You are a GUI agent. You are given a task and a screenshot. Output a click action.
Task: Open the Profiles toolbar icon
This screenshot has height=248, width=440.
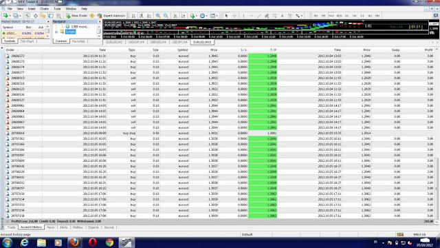point(16,16)
